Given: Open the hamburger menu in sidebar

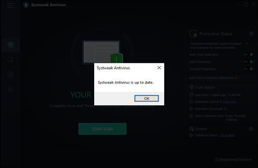Looking at the screenshot, I should coord(11,5).
